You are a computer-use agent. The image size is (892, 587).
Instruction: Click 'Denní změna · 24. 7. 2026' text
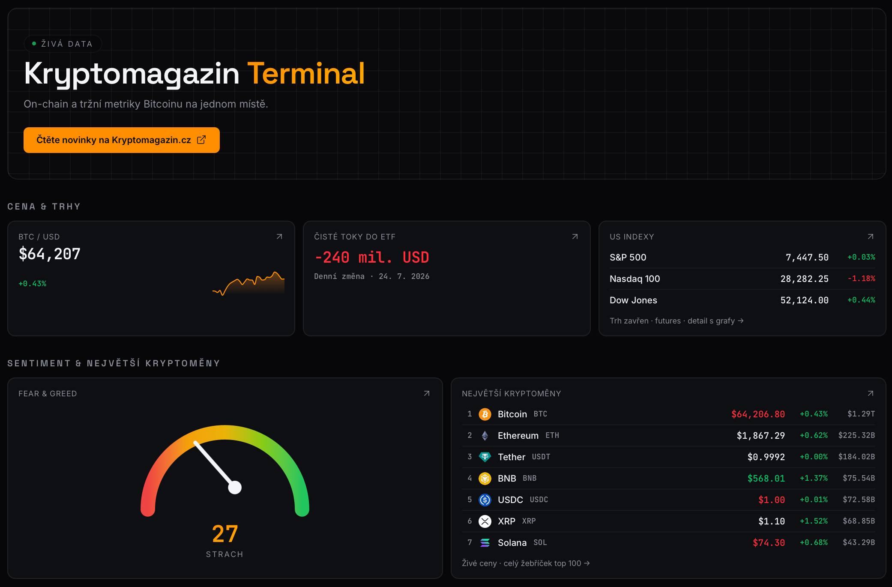click(372, 276)
